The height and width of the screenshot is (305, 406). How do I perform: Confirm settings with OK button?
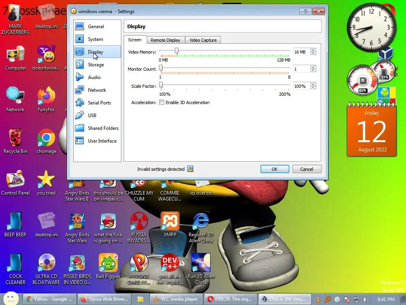[275, 169]
